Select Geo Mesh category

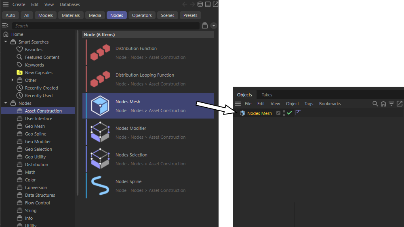point(35,126)
